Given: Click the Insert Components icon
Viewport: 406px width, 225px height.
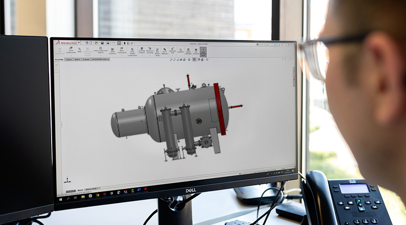Looking at the screenshot, I should [x=70, y=50].
